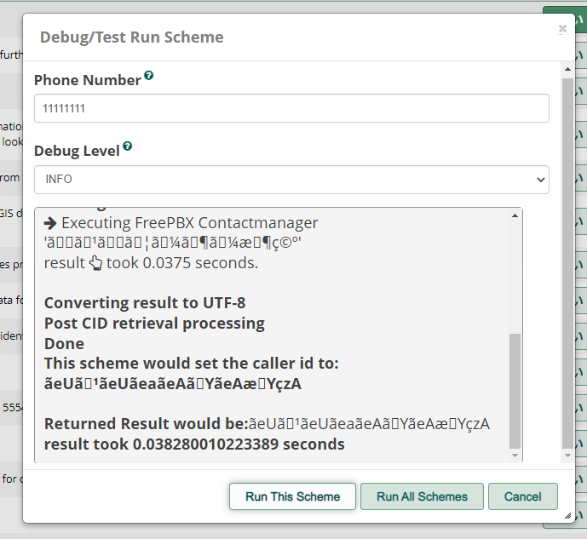Open the Debug Level help tooltip icon
This screenshot has height=539, width=587.
[x=127, y=146]
